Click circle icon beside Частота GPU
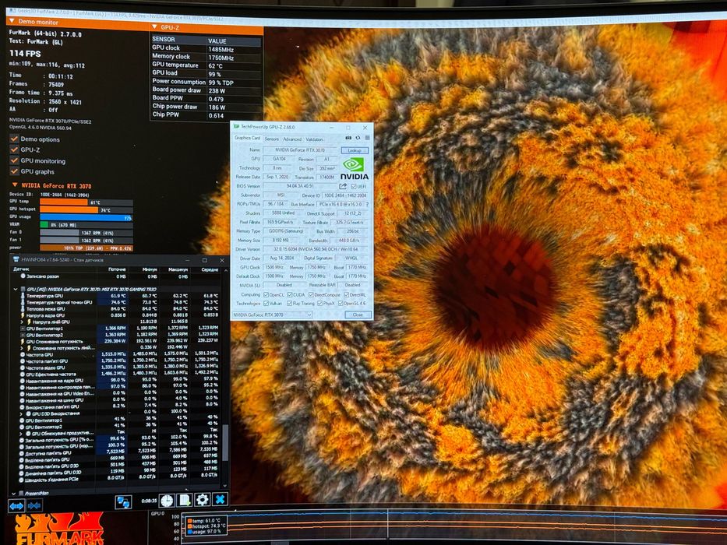 pos(23,354)
